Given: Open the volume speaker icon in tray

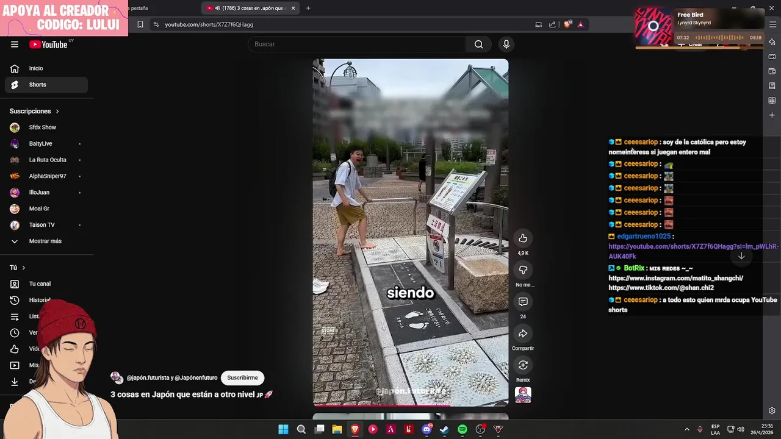Looking at the screenshot, I should coord(741,429).
